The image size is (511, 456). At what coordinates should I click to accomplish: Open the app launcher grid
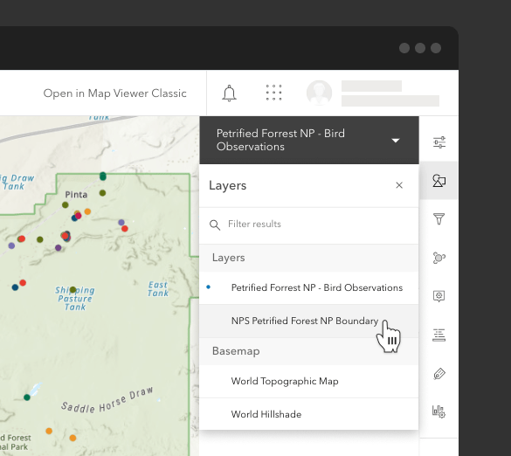tap(273, 93)
